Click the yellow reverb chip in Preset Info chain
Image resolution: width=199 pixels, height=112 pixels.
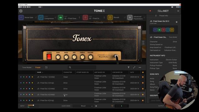172,30
